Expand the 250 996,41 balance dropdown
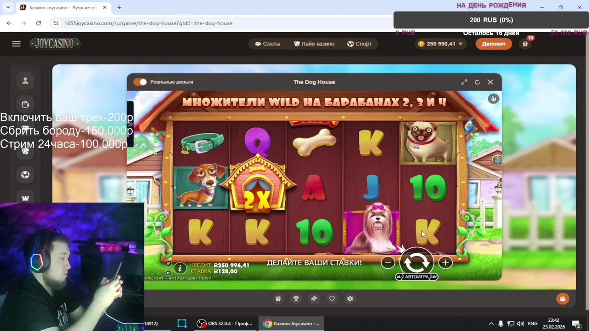Screen dimensions: 589x331 pos(441,44)
